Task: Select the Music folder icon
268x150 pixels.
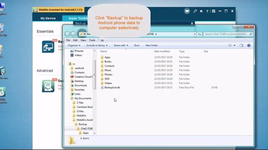Action: pyautogui.click(x=102, y=70)
